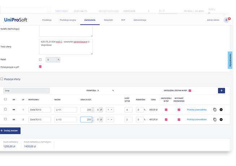Image resolution: width=236 pixels, height=166 pixels.
Task: Grab the drag handle of row 1
Action: point(14,109)
